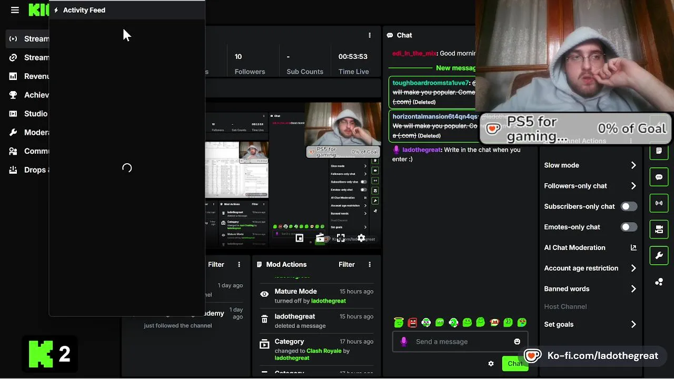Go to the Community section
The height and width of the screenshot is (379, 674).
pos(29,151)
